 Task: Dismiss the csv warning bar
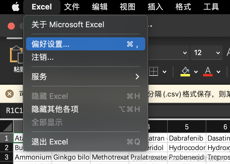9,94
